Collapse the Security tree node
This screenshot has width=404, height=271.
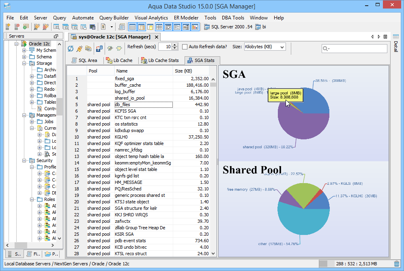click(x=24, y=160)
